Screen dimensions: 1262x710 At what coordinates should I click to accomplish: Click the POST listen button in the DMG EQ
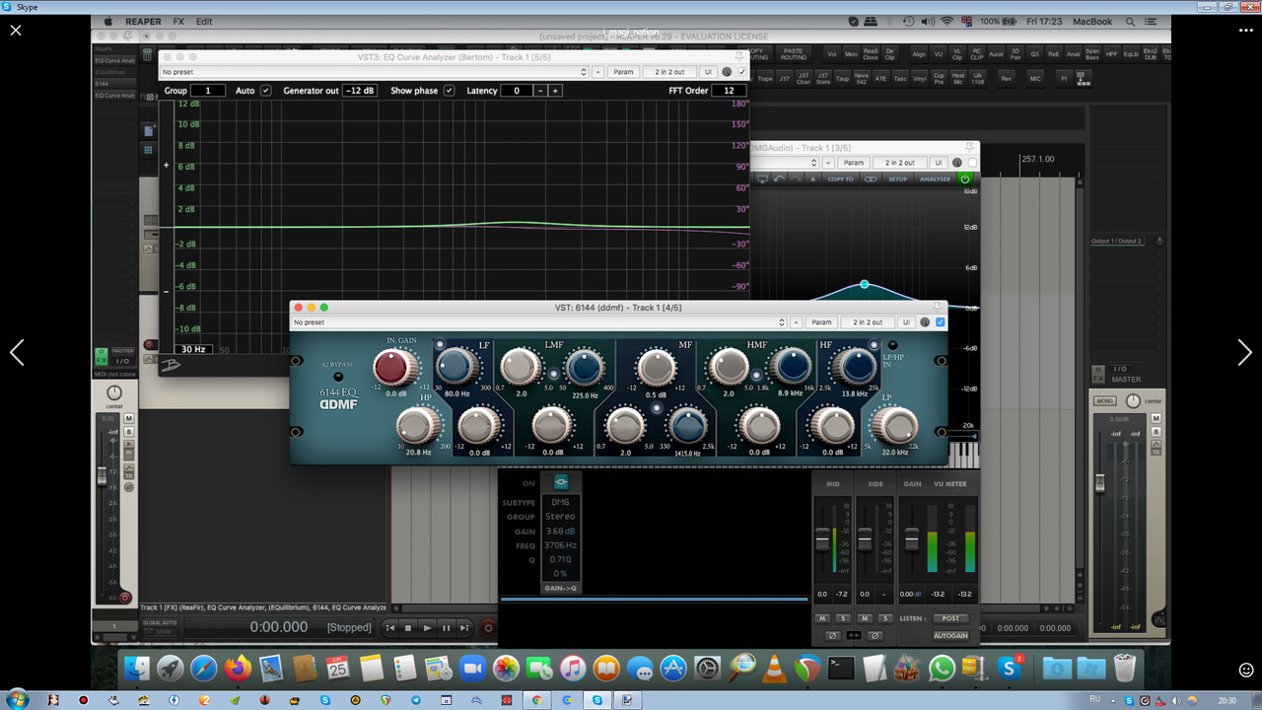(x=950, y=618)
